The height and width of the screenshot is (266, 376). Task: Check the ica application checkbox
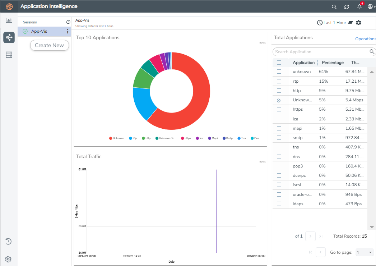click(279, 119)
